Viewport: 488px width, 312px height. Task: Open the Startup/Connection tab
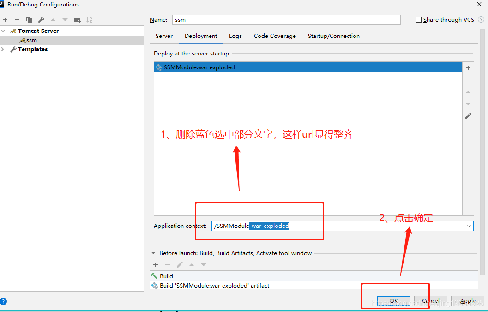(x=334, y=36)
